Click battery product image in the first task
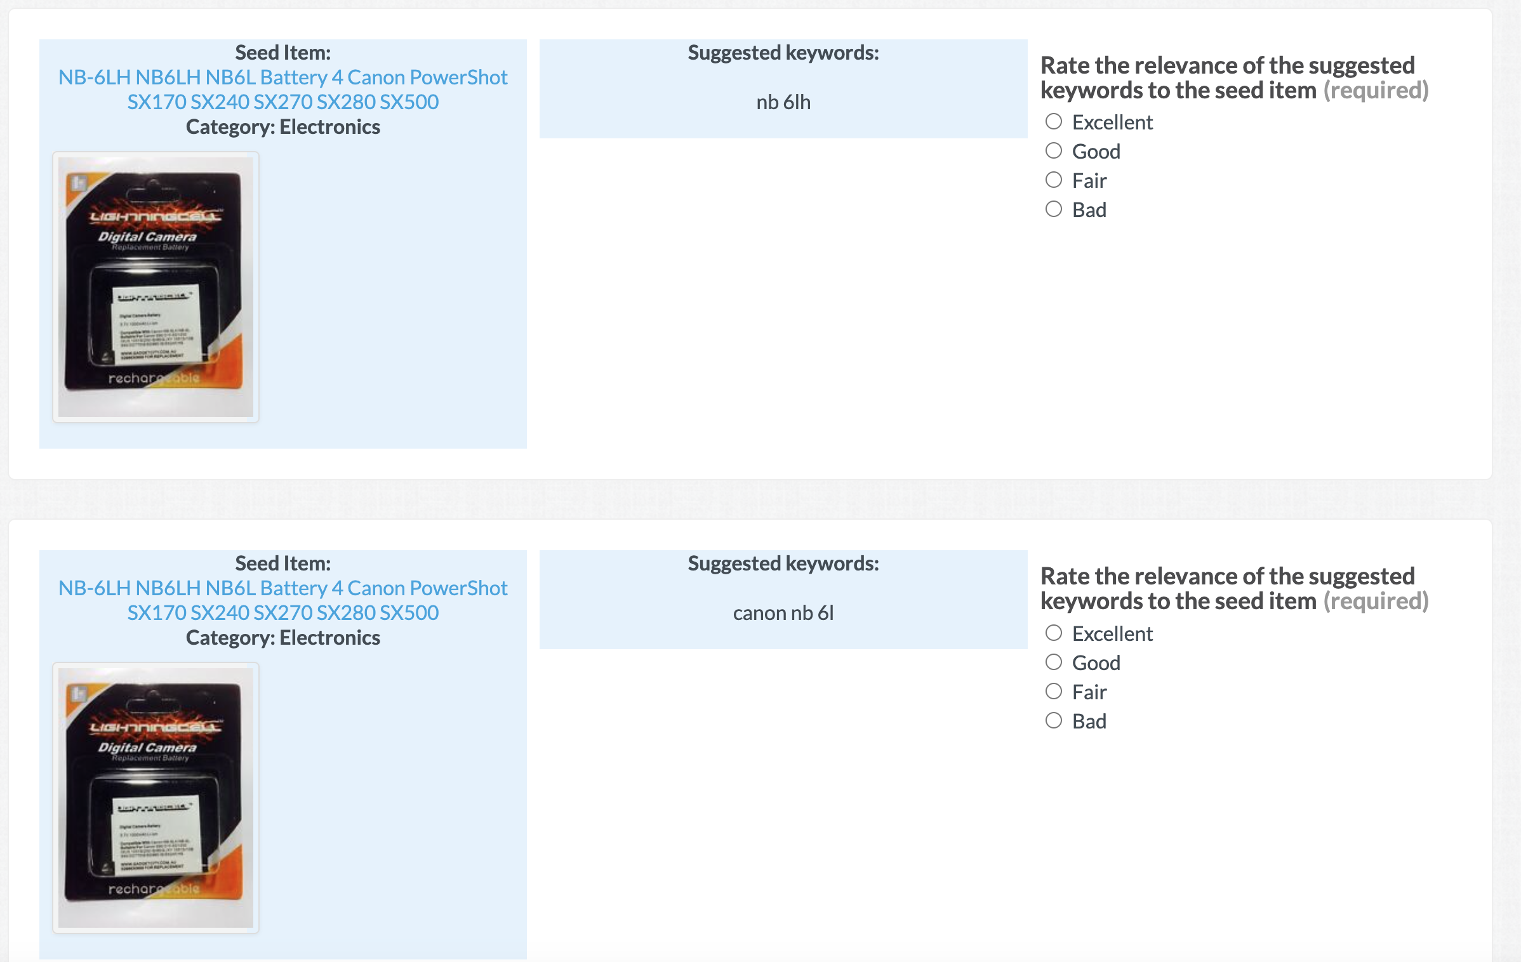1521x962 pixels. 156,287
